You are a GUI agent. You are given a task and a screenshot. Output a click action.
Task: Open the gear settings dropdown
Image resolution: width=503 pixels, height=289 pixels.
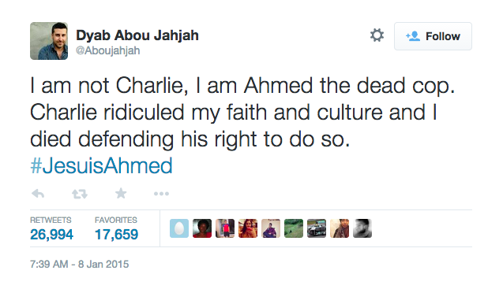coord(377,35)
